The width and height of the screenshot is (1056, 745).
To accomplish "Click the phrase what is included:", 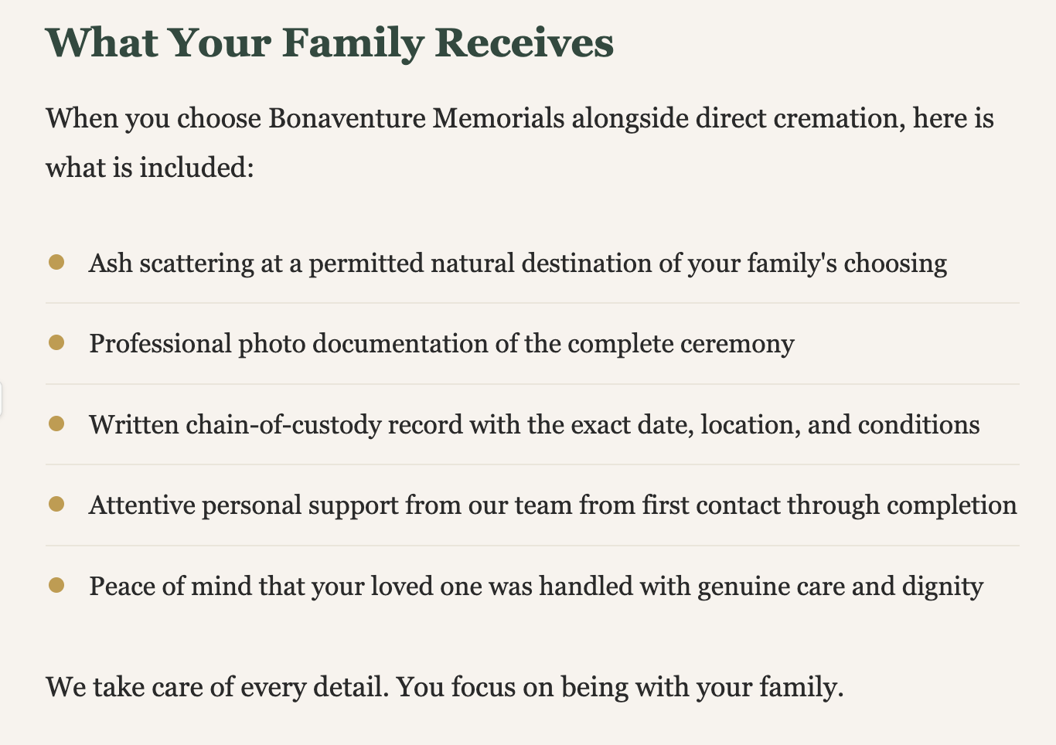I will [150, 167].
